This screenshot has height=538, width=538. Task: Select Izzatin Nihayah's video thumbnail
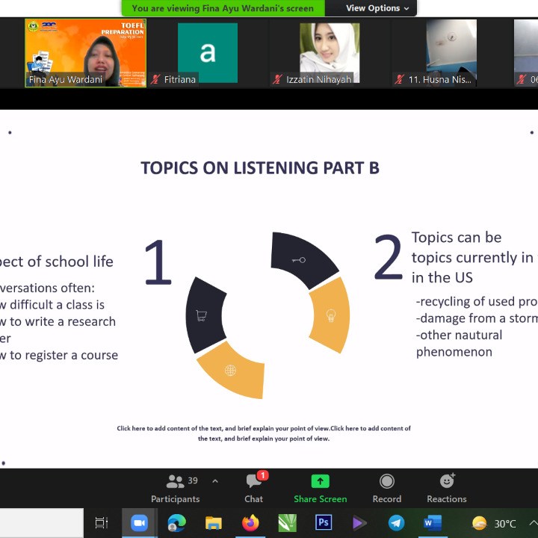[329, 52]
